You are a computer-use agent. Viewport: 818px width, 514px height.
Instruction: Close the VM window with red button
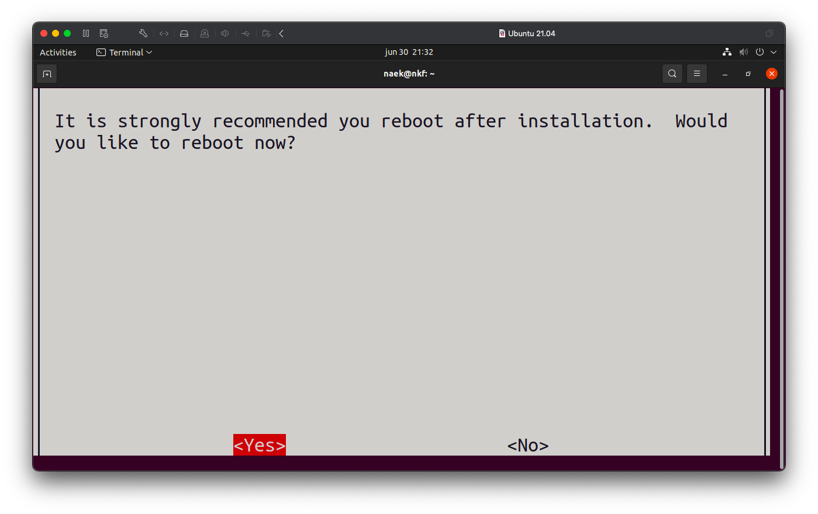(x=44, y=33)
